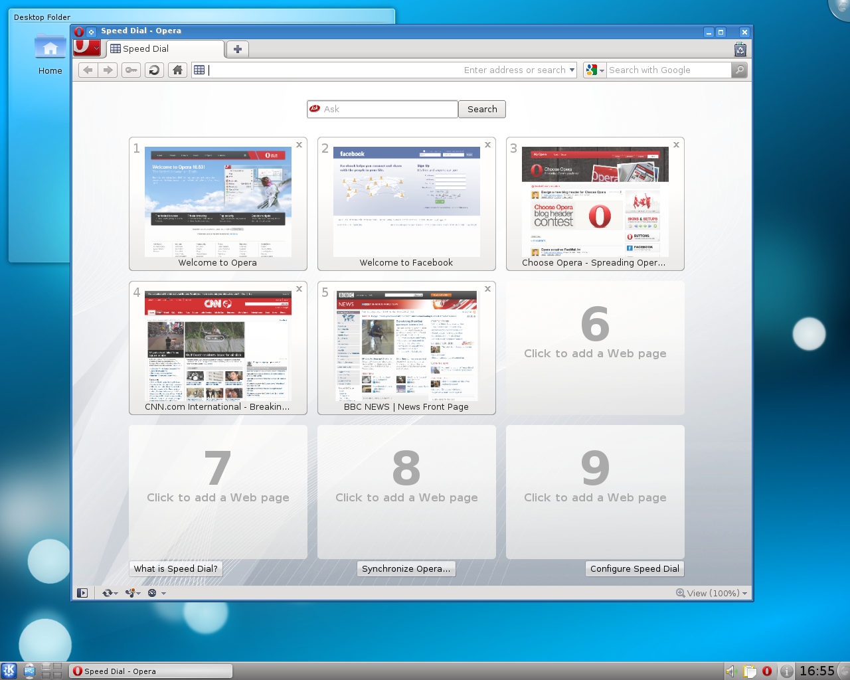Click the file manager icon in panel
Image resolution: width=850 pixels, height=680 pixels.
click(x=30, y=671)
